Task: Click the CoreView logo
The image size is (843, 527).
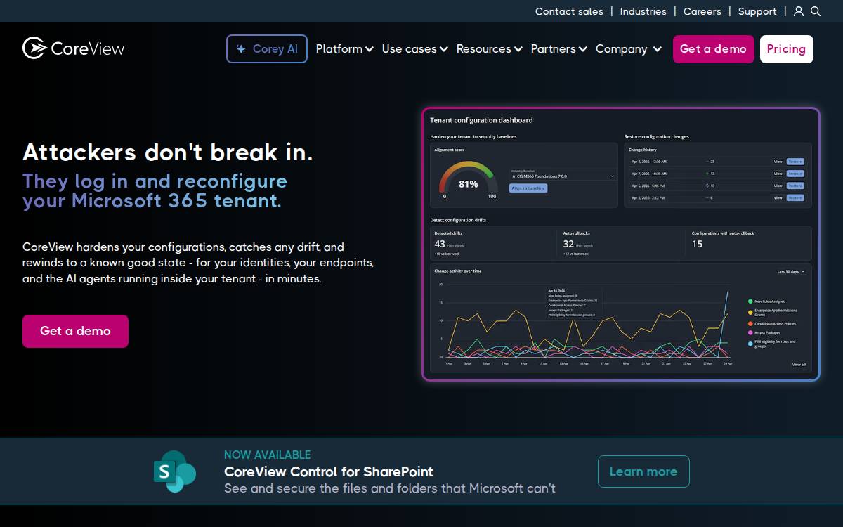Action: click(74, 48)
